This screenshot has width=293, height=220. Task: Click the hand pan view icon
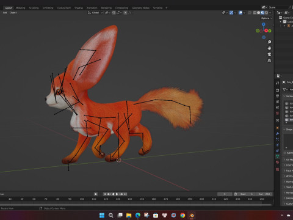coord(269,48)
